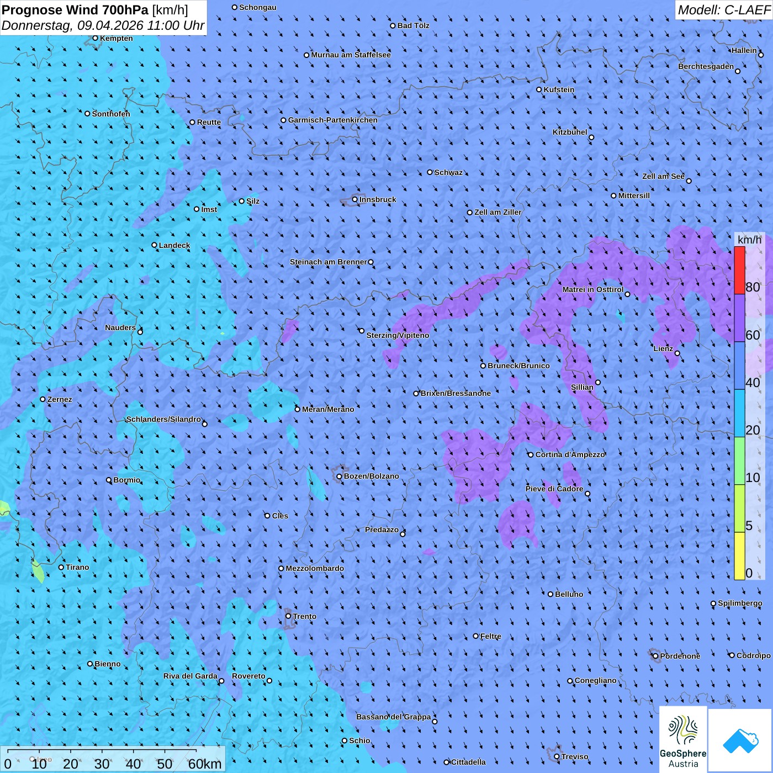
Task: Click the 'Prognose Wind 700hPa' title
Action: [75, 10]
